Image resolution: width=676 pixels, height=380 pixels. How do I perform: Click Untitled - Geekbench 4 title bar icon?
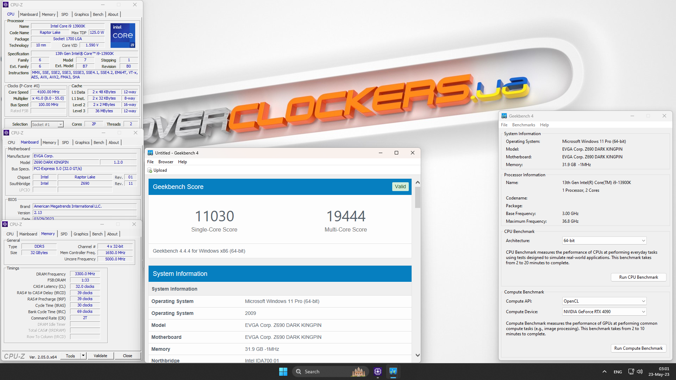(x=150, y=153)
